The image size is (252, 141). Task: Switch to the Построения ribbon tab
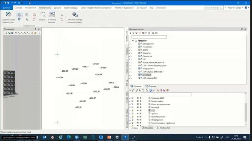tap(31, 8)
